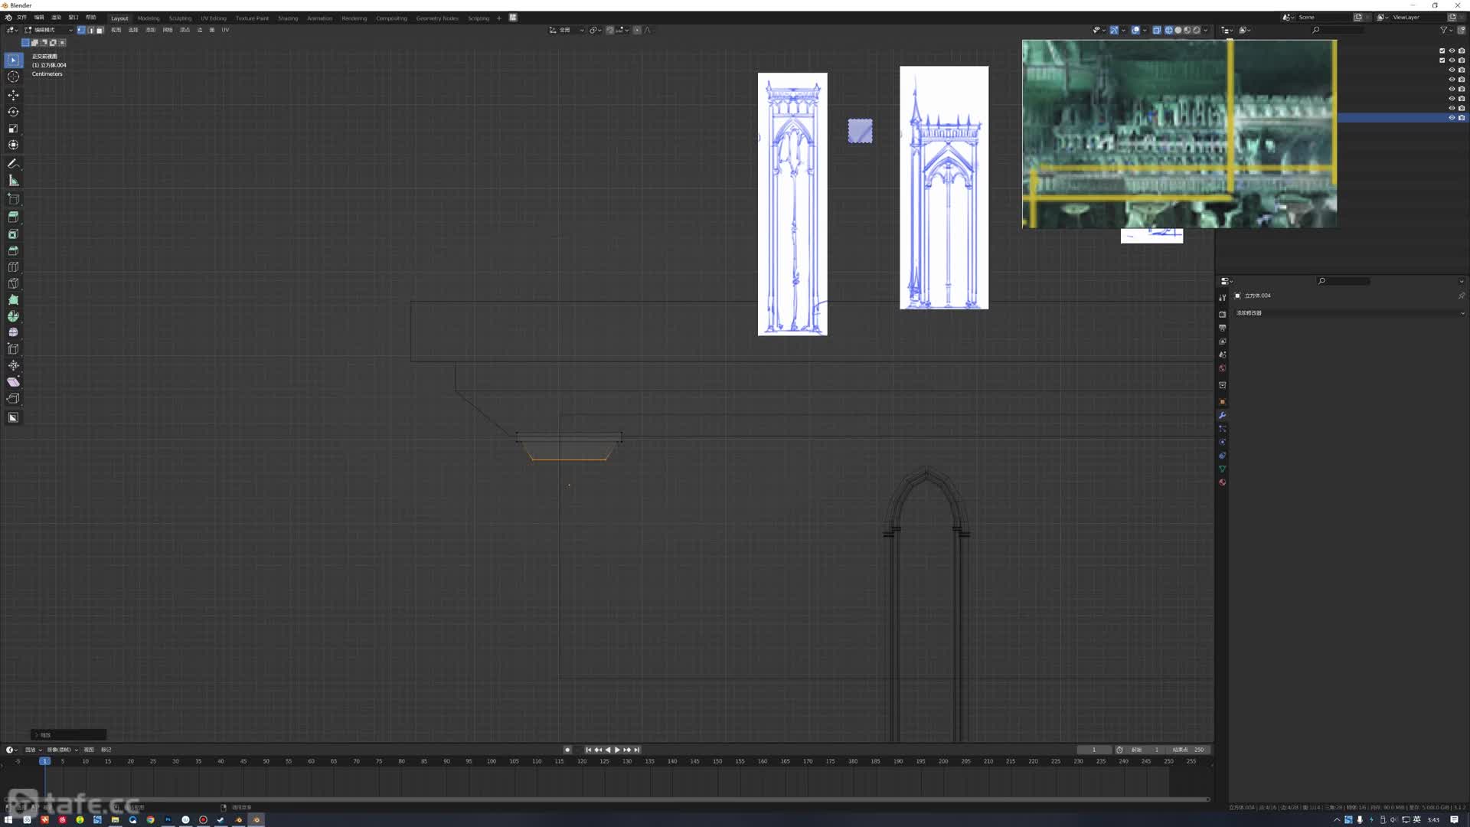Open the Windows Start menu

tap(8, 819)
